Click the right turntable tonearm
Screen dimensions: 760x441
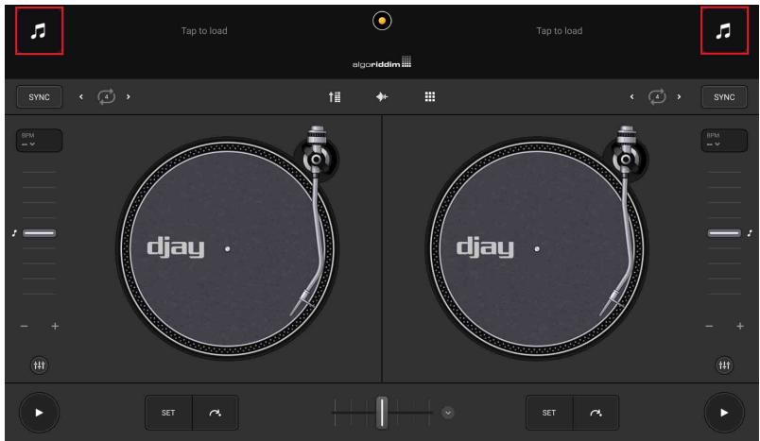pos(625,223)
